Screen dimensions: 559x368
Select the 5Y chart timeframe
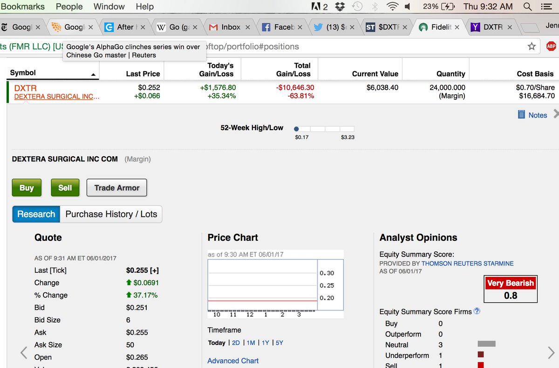click(279, 343)
